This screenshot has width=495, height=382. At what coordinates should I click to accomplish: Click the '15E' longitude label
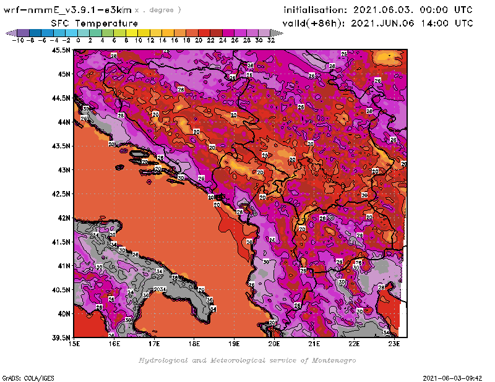click(74, 344)
